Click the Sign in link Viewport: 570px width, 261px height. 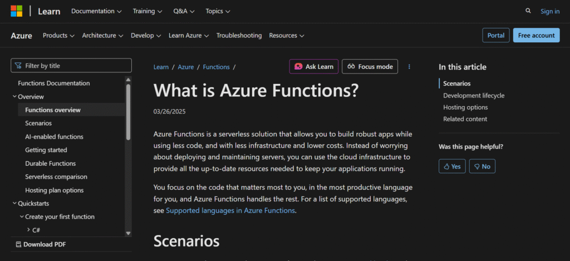click(550, 11)
